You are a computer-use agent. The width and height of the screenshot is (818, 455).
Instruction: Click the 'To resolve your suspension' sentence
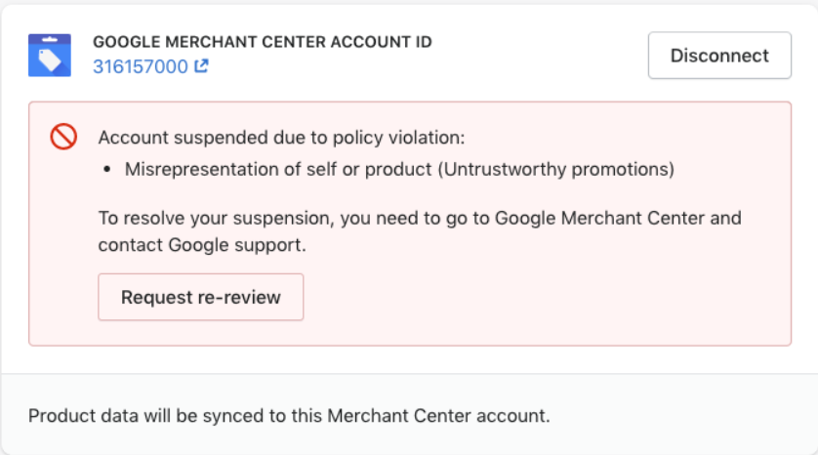[x=217, y=218]
